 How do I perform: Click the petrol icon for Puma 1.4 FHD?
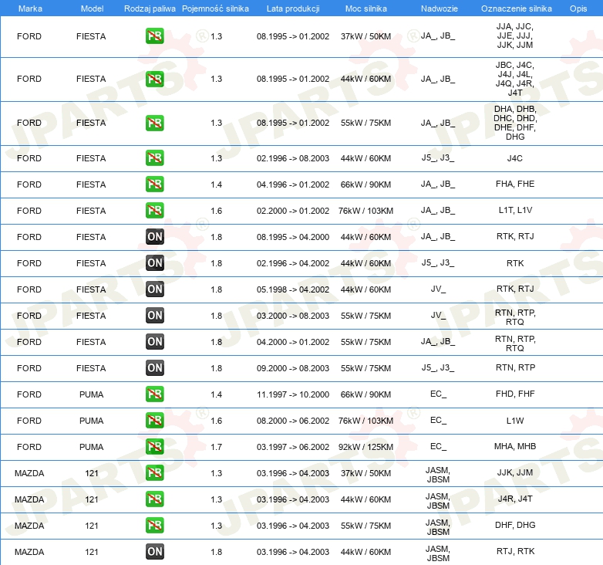click(x=154, y=394)
